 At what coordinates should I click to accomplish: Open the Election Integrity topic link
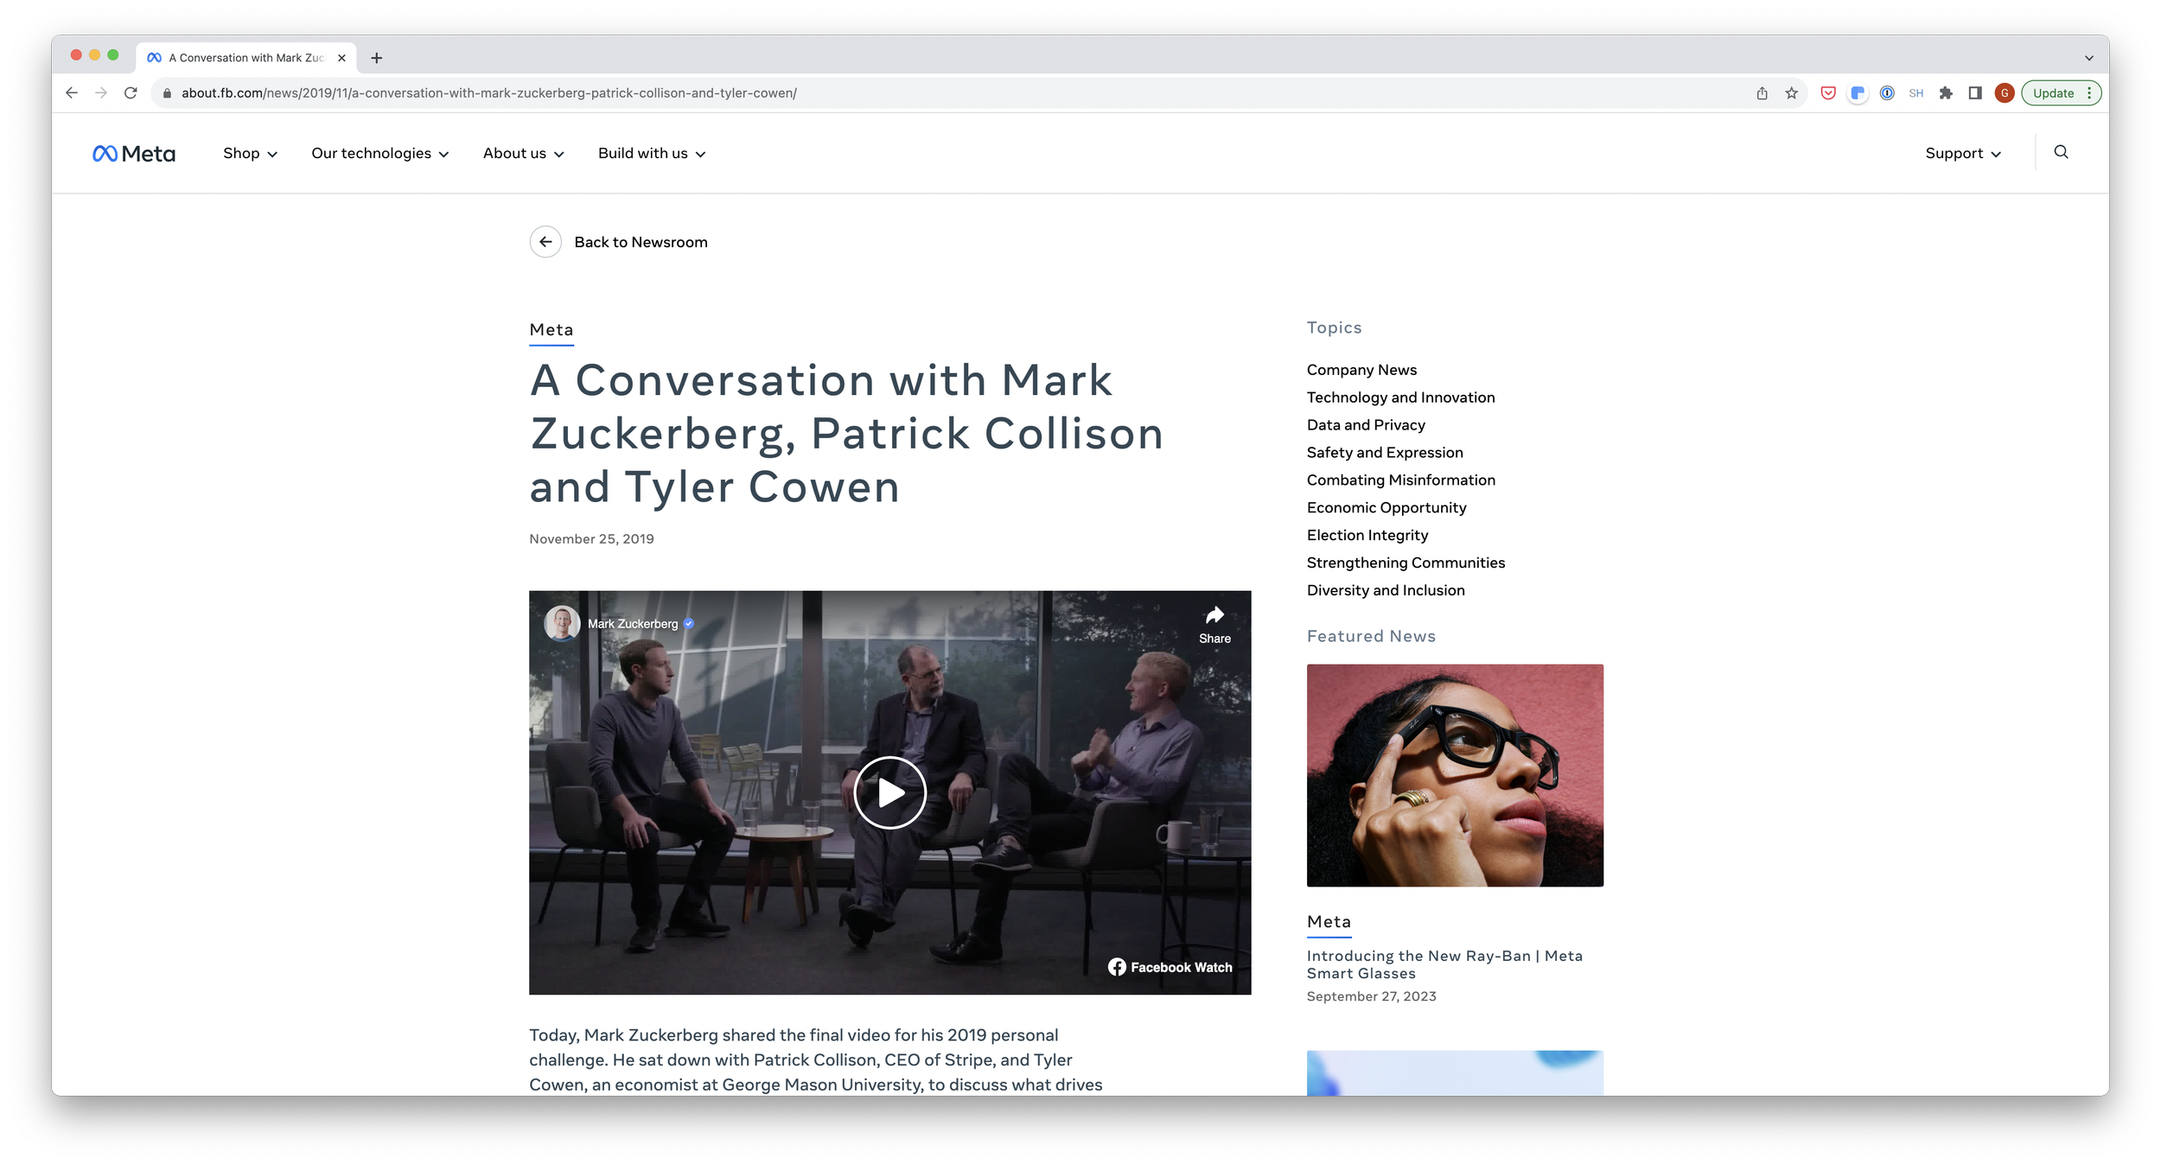1367,535
